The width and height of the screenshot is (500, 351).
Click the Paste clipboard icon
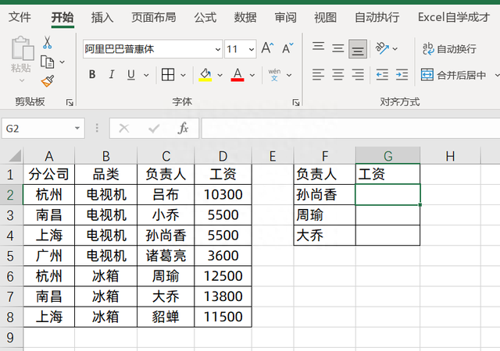tap(23, 48)
